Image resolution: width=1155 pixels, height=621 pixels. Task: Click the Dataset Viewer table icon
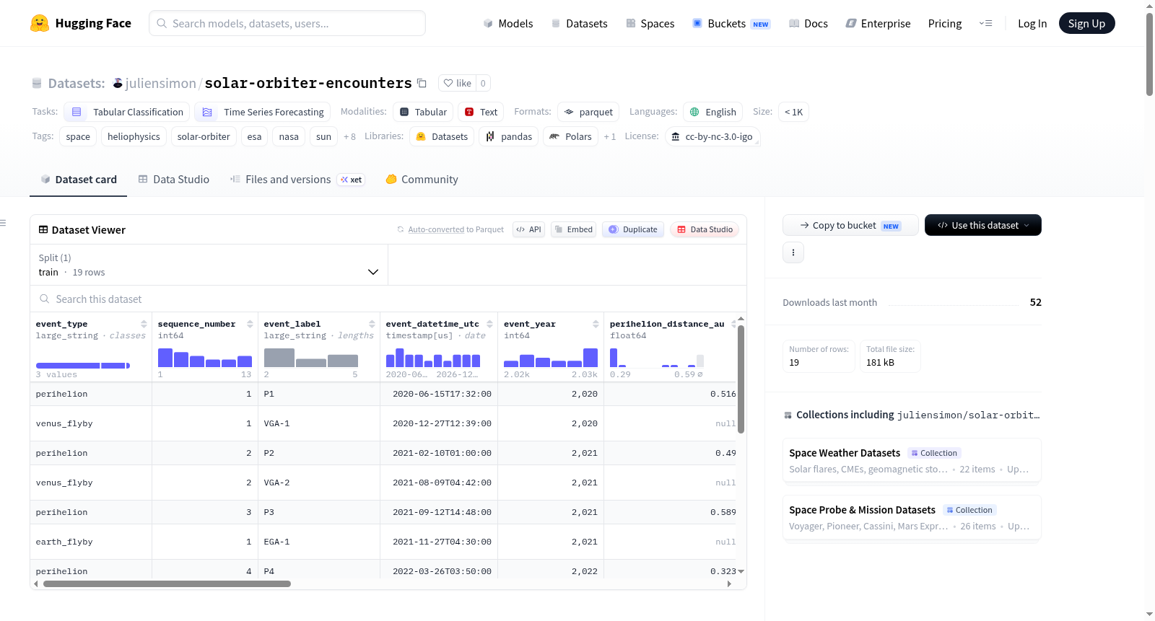coord(43,229)
